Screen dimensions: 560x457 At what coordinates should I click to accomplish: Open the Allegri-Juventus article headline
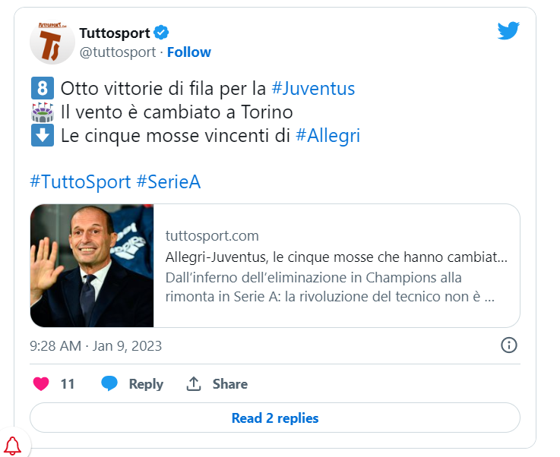337,257
